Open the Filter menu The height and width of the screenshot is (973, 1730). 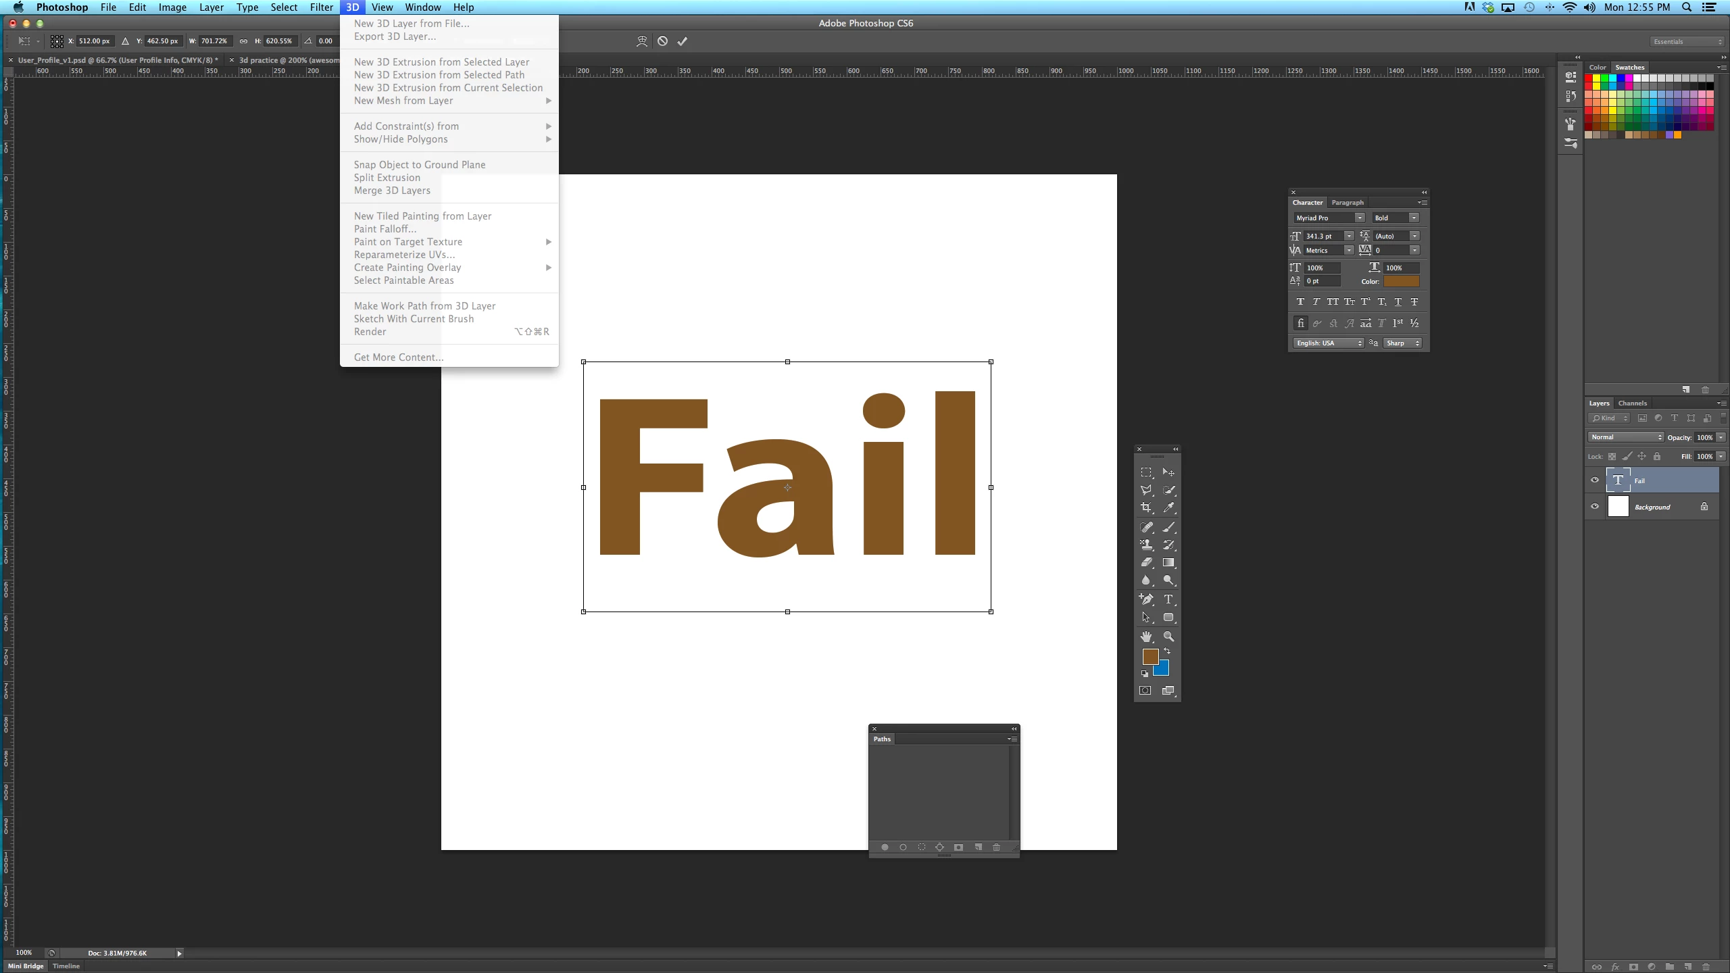coord(321,7)
